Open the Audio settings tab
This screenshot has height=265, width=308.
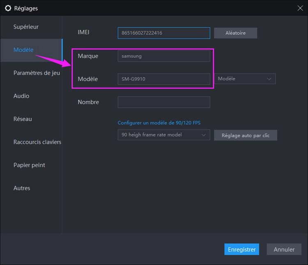click(x=21, y=96)
